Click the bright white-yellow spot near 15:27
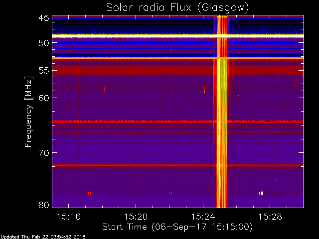The height and width of the screenshot is (239, 319). (262, 193)
